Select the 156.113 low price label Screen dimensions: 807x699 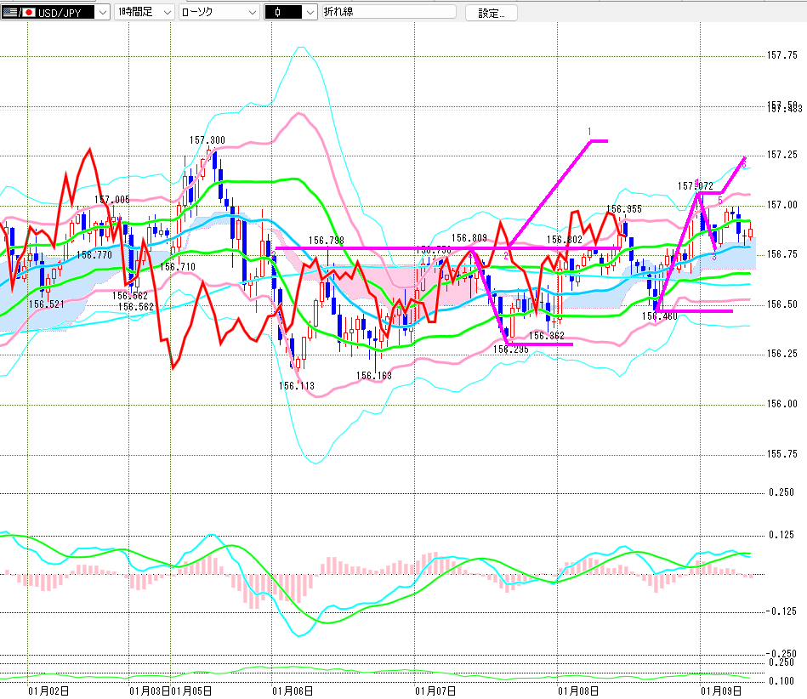(x=296, y=386)
